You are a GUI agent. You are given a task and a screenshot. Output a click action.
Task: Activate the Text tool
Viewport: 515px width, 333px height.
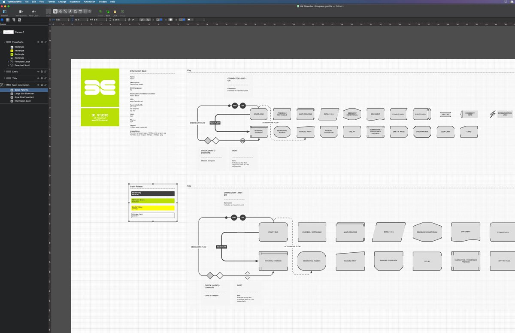[70, 11]
